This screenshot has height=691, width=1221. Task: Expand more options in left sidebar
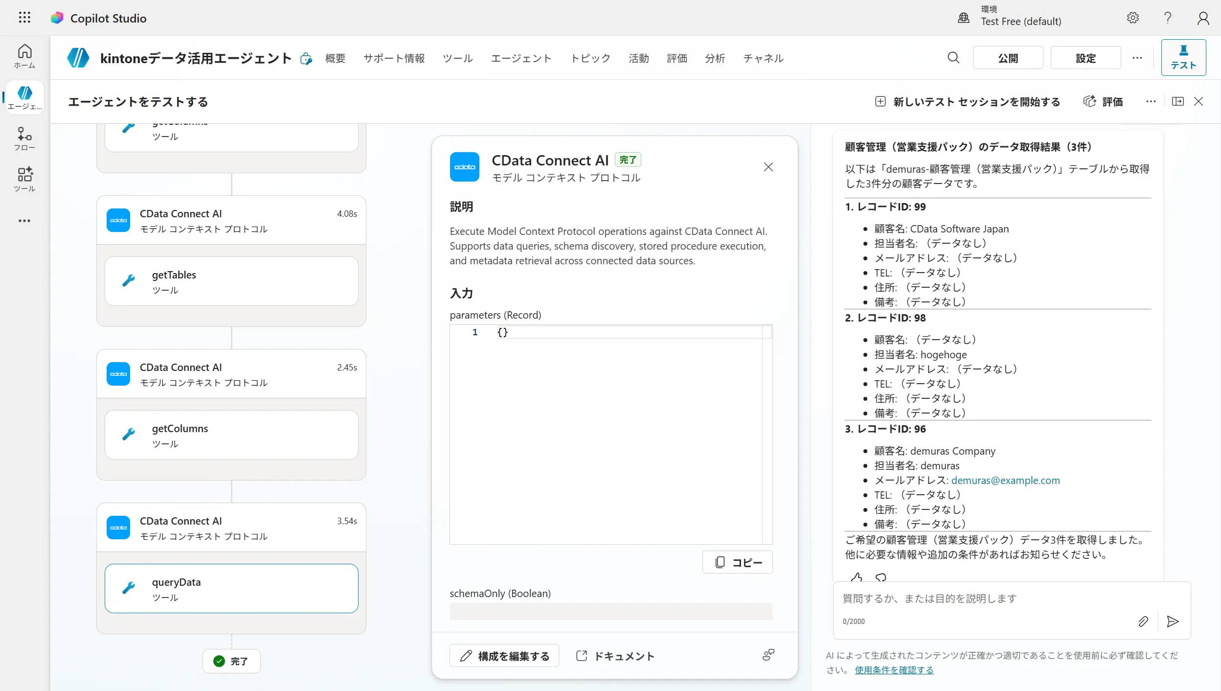(24, 221)
